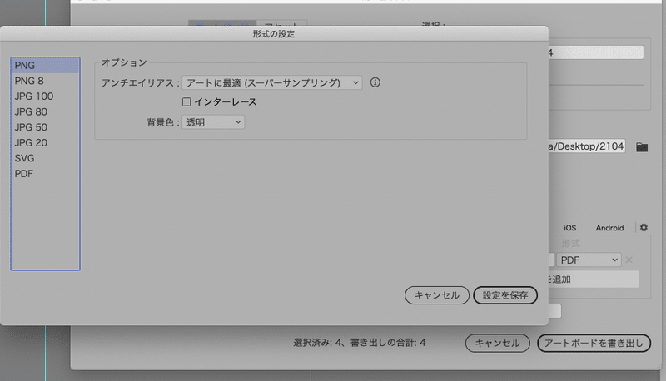Pick JPG 20 in format list
The height and width of the screenshot is (381, 666).
click(x=45, y=142)
